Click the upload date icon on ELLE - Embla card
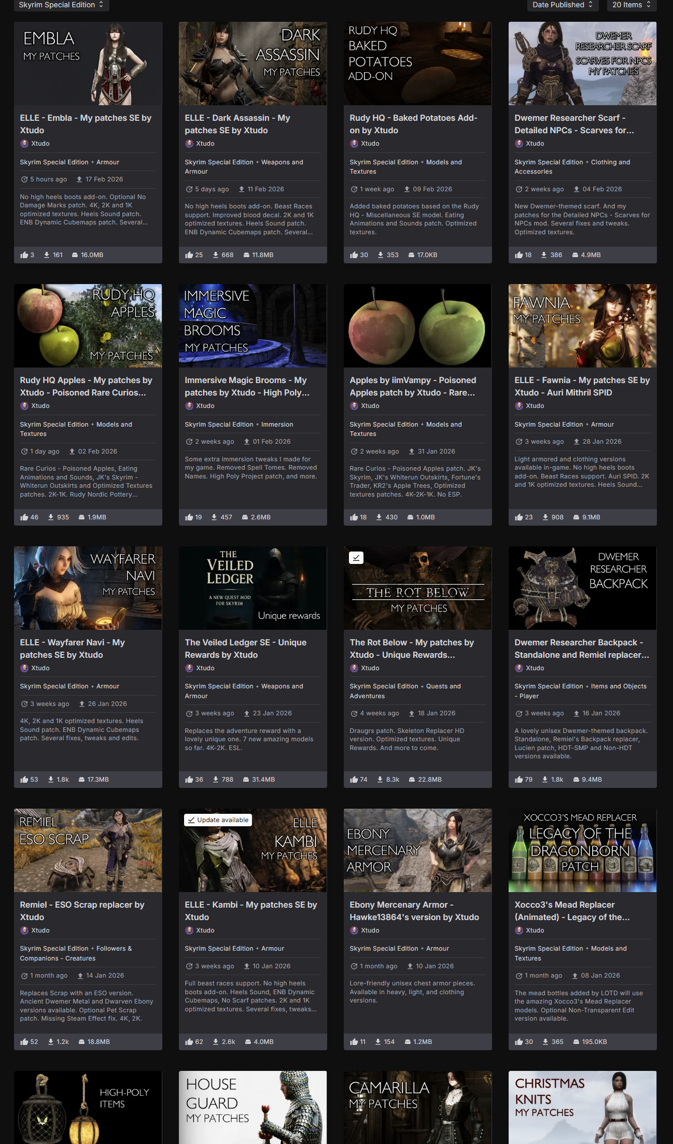 coord(79,179)
